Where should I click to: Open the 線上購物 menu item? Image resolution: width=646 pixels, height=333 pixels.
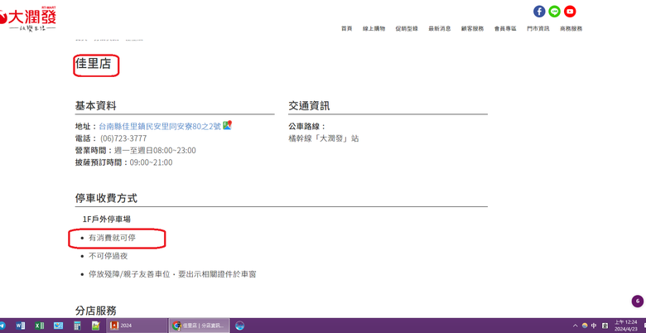coord(374,29)
